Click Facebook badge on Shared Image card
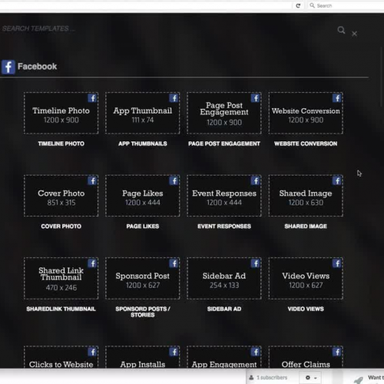384x384 pixels. pyautogui.click(x=337, y=180)
